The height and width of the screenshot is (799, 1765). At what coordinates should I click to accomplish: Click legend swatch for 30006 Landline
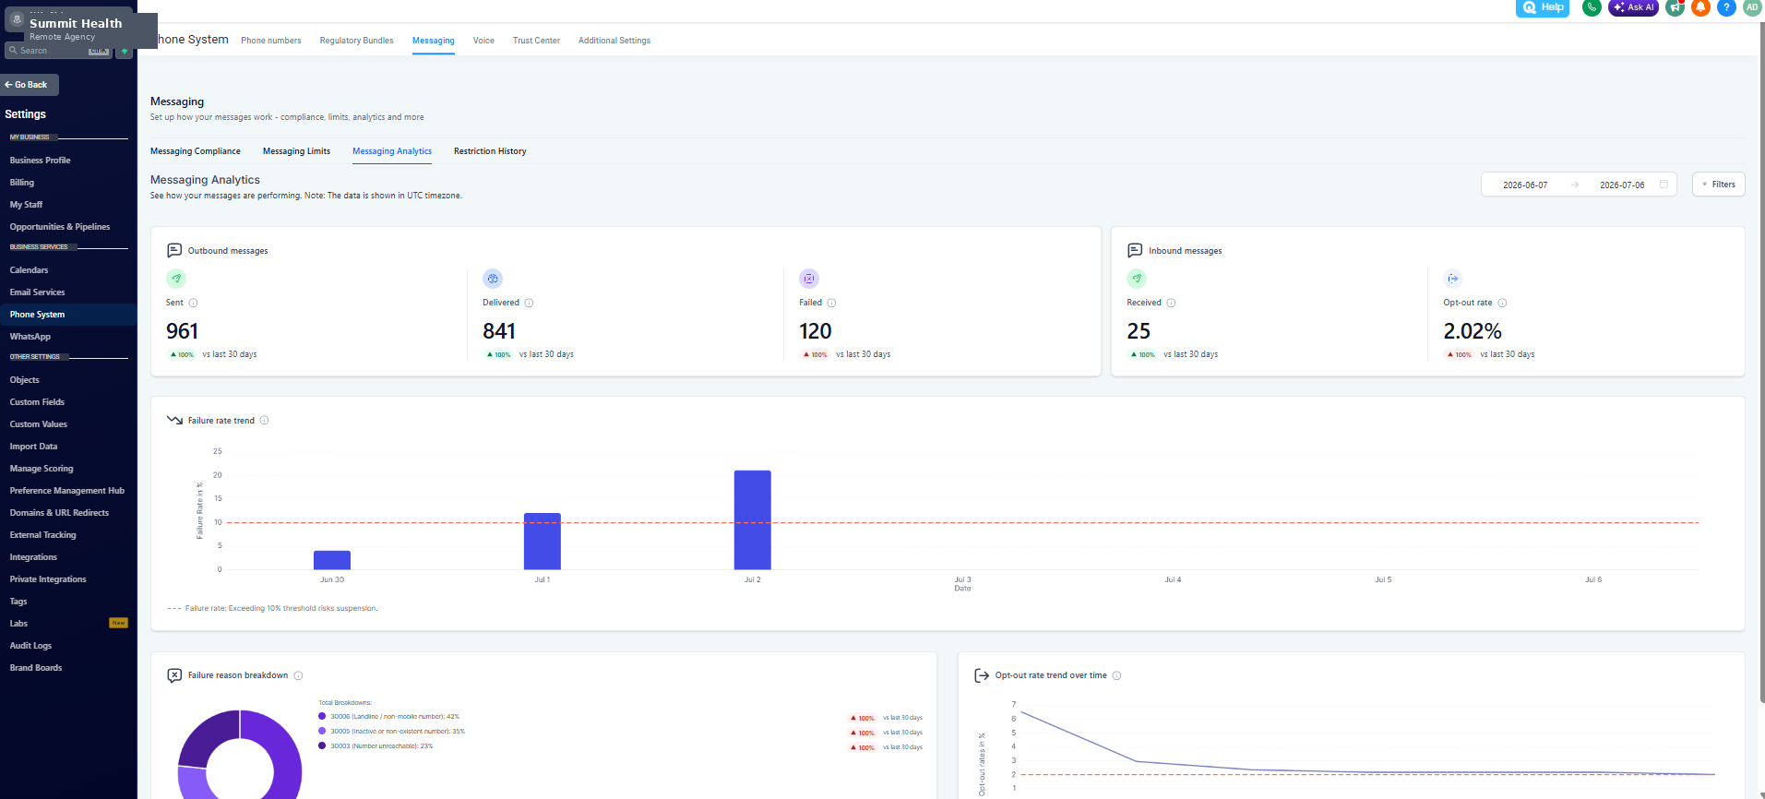pos(322,716)
